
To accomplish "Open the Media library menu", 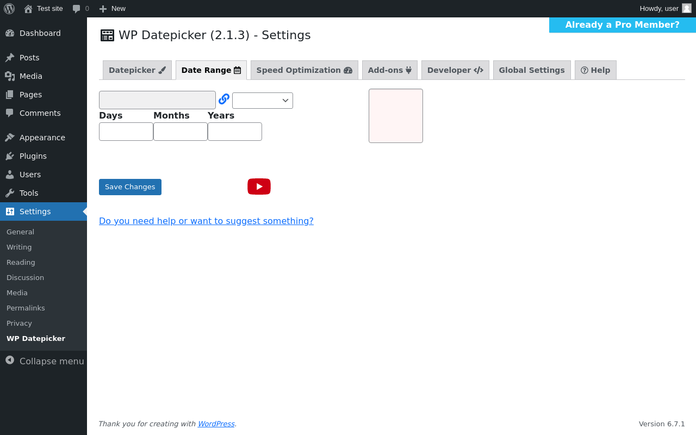I will pos(43,76).
